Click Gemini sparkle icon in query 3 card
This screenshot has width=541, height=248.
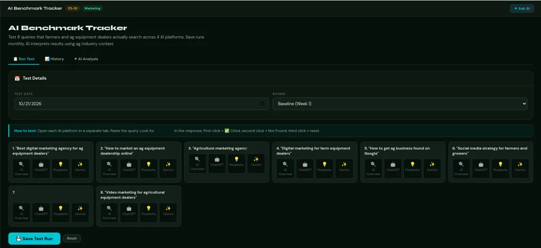tap(256, 159)
